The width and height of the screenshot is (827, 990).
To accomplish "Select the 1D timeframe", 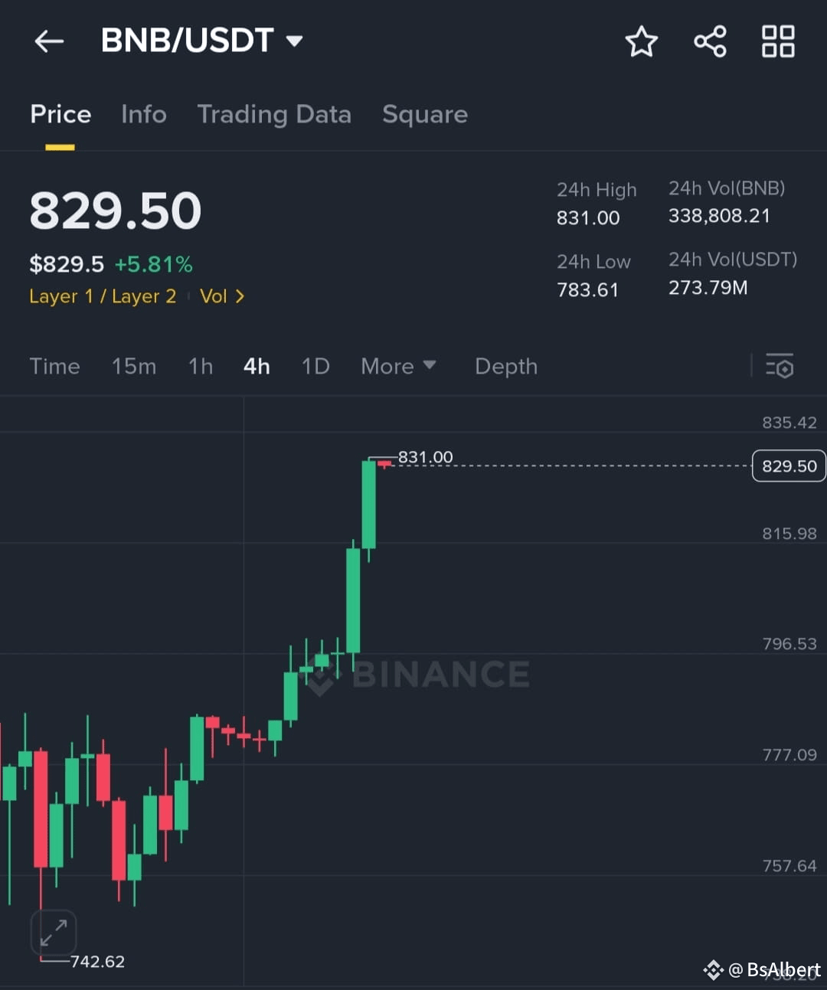I will (x=315, y=366).
